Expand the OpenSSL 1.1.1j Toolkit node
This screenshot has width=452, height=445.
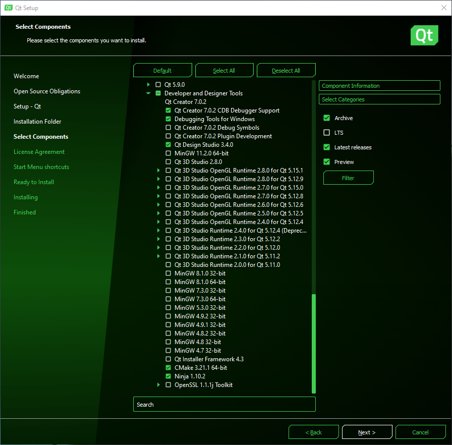[158, 385]
